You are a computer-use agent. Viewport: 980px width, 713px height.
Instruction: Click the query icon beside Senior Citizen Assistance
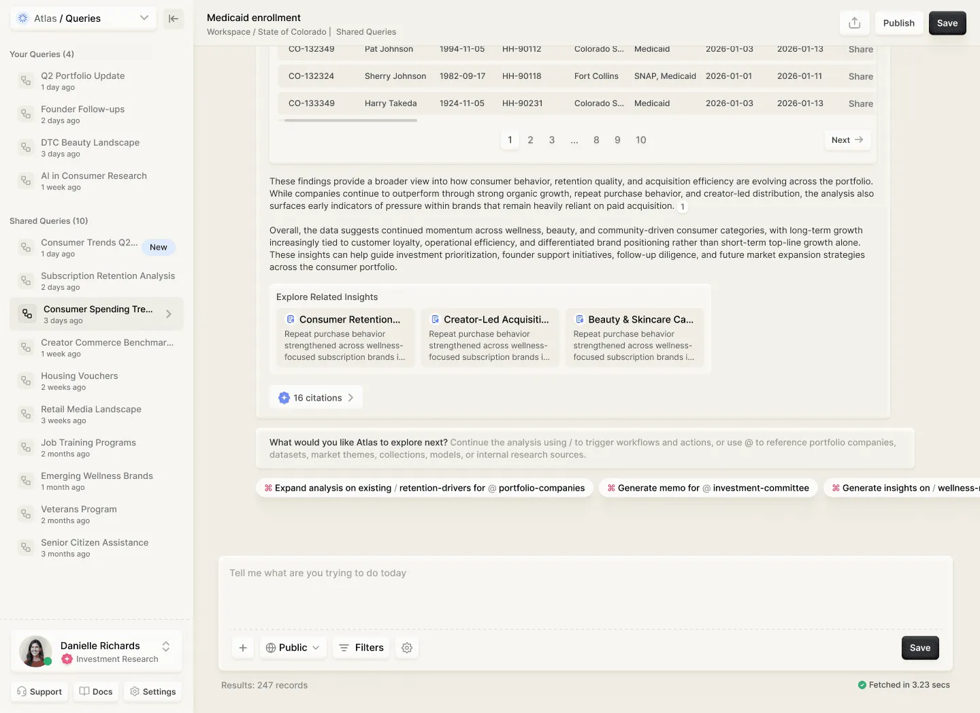(26, 548)
